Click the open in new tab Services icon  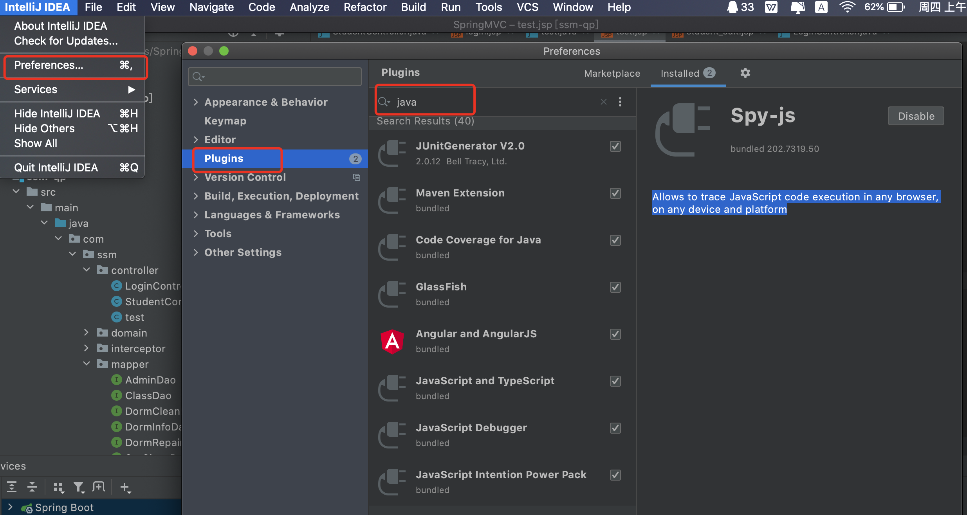click(99, 487)
